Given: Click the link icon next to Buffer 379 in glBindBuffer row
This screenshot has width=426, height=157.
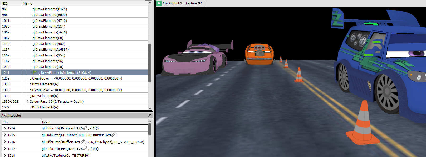Looking at the screenshot, I should (x=113, y=135).
